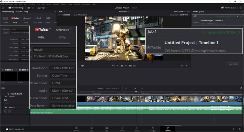Open the Playback menu
This screenshot has height=132, width=244.
(56, 4)
